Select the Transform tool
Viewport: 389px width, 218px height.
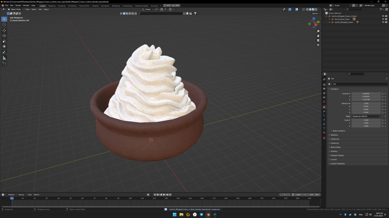click(4, 46)
